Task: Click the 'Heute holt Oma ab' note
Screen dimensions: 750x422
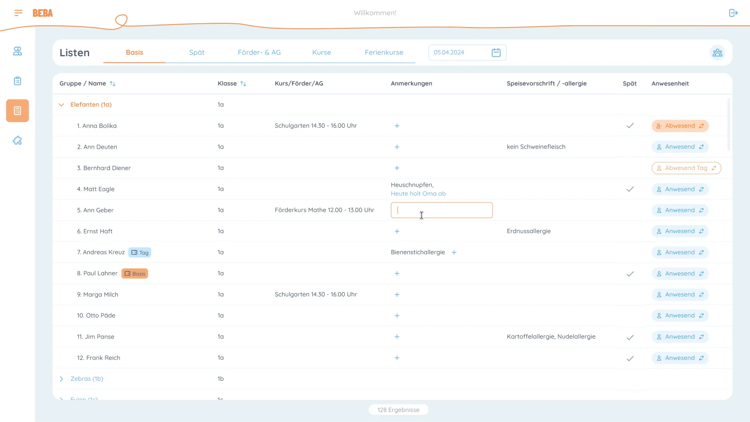Action: point(418,194)
